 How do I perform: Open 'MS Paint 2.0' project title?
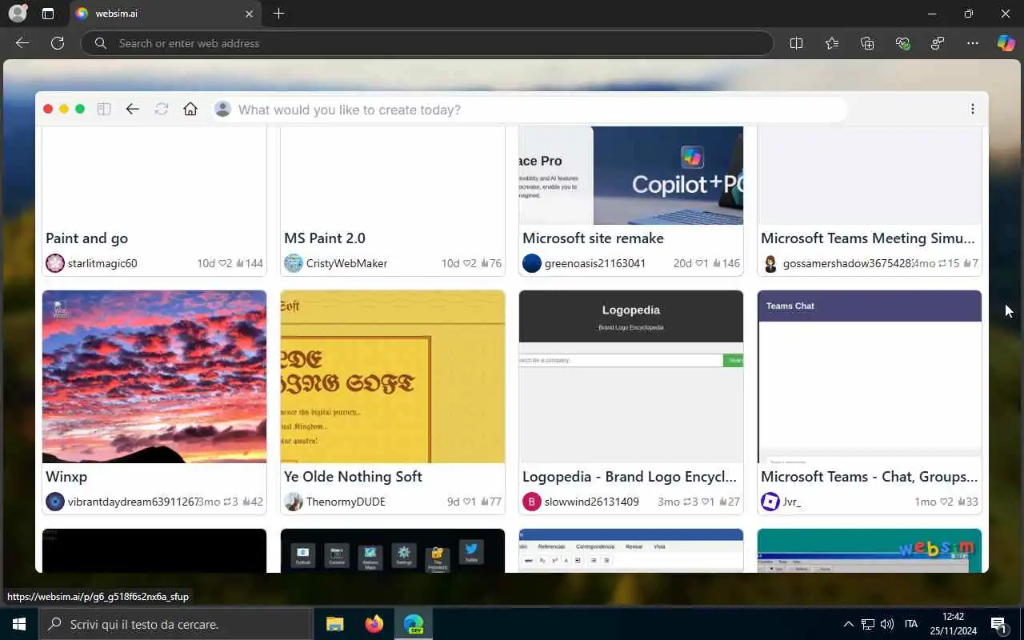pyautogui.click(x=325, y=238)
